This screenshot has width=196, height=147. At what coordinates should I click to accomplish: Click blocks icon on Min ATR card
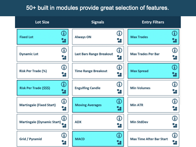tap(175, 108)
